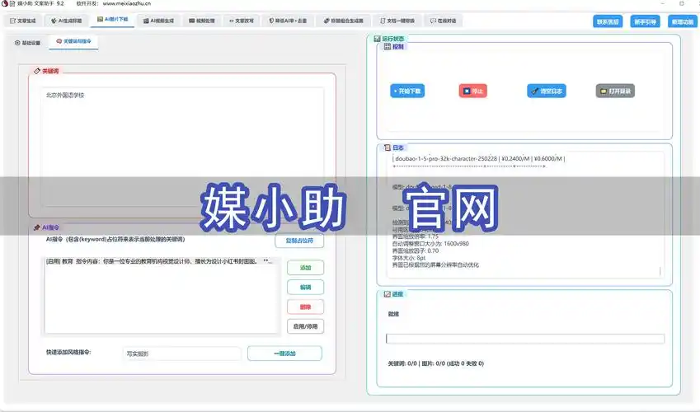Select the 文档一键排版 tab
This screenshot has width=700, height=412.
point(397,21)
